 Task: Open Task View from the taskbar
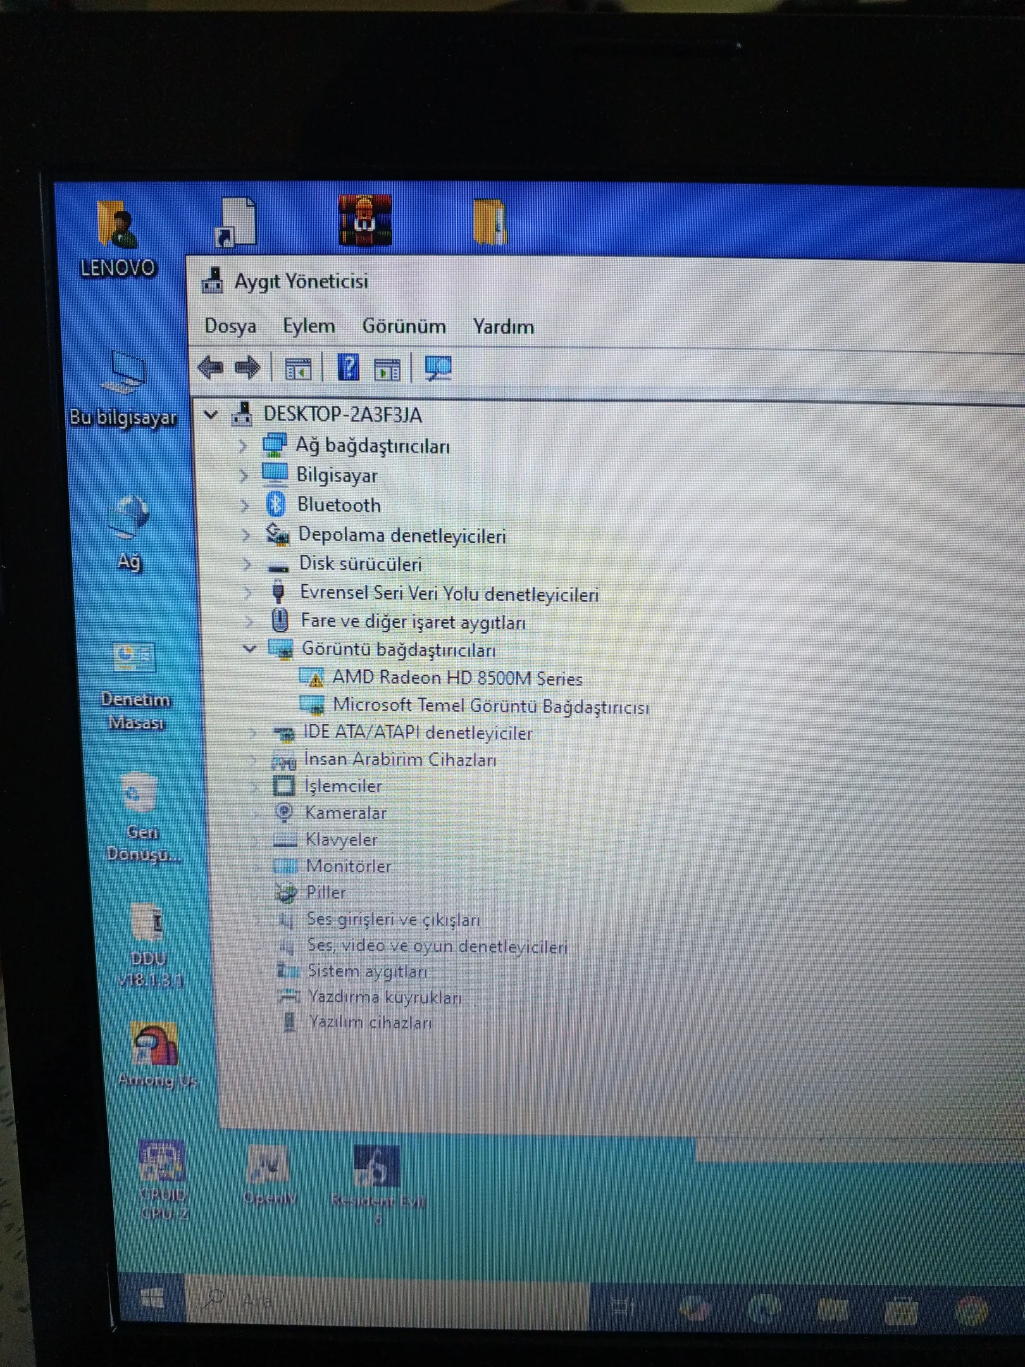coord(623,1306)
